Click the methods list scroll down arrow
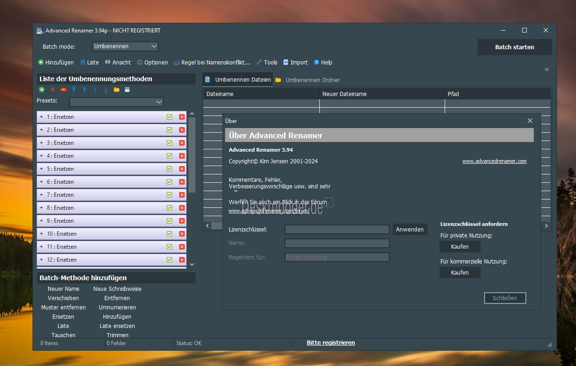Screen dimensions: 576x366 pyautogui.click(x=192, y=264)
